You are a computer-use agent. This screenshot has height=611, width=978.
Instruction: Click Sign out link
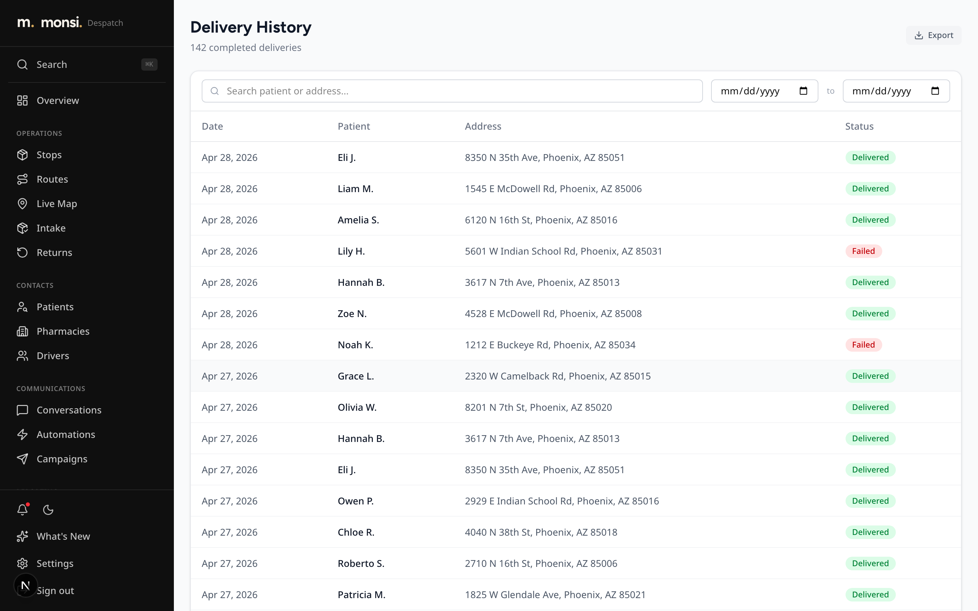(55, 590)
